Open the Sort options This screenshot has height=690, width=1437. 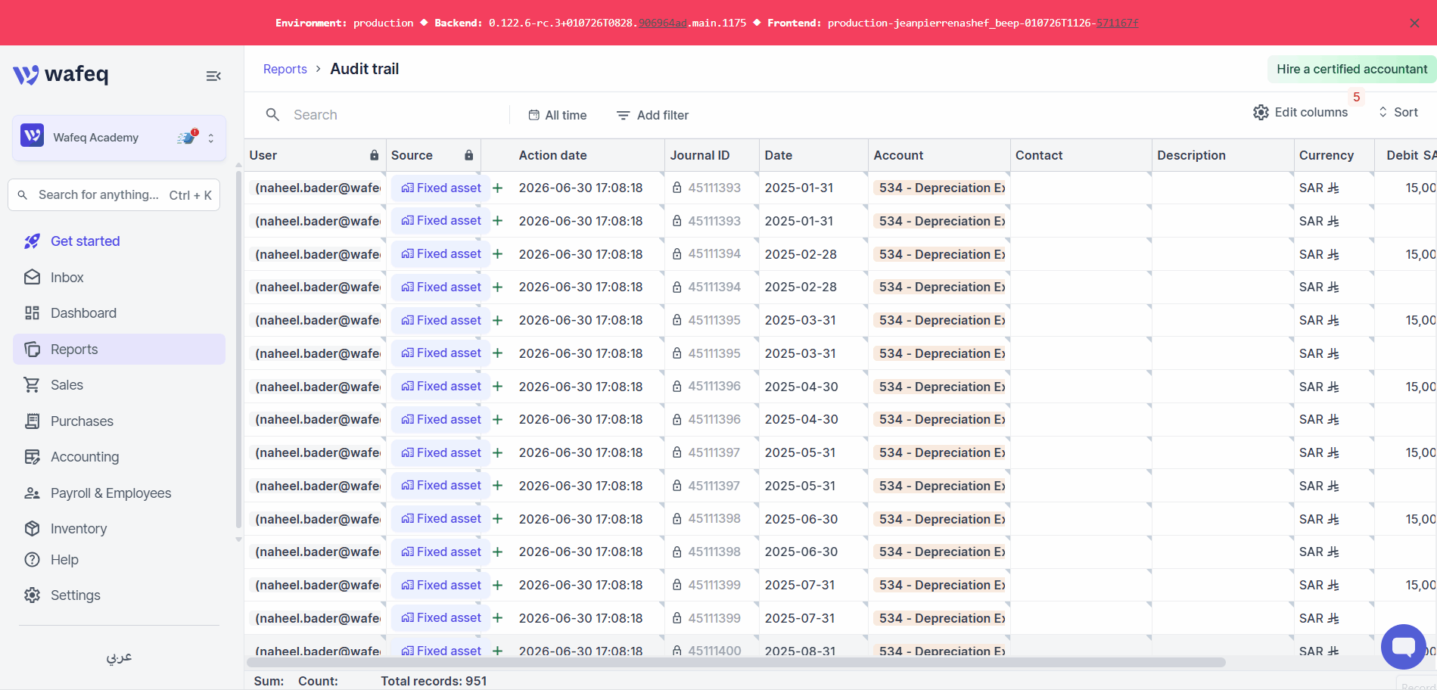(1398, 112)
